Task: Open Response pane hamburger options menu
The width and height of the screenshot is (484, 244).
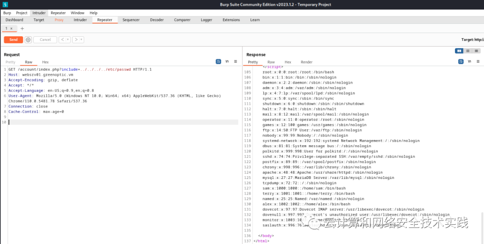Action: [478, 62]
